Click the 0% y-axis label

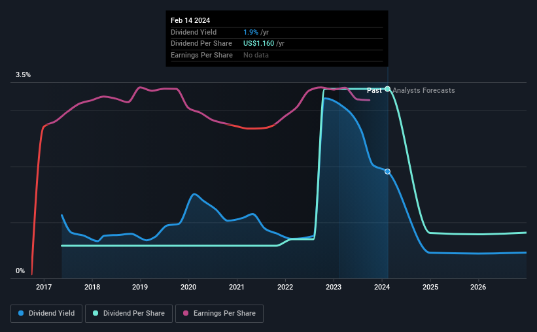20,271
